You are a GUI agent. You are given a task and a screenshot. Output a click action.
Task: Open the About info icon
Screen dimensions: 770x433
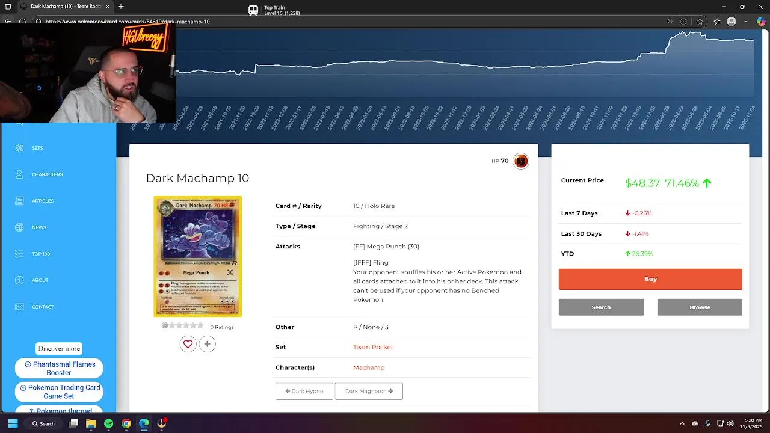tap(19, 280)
